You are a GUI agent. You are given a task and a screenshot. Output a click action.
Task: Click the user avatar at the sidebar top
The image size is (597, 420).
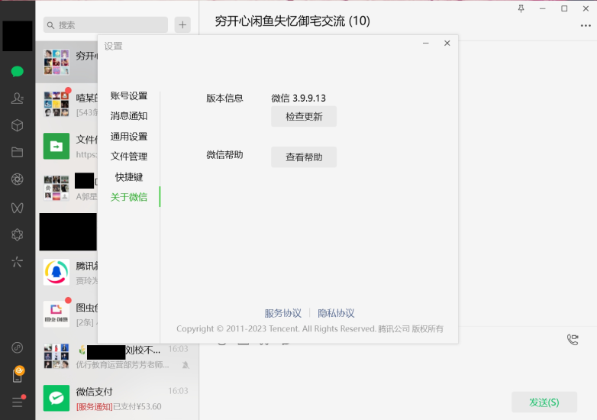point(18,36)
